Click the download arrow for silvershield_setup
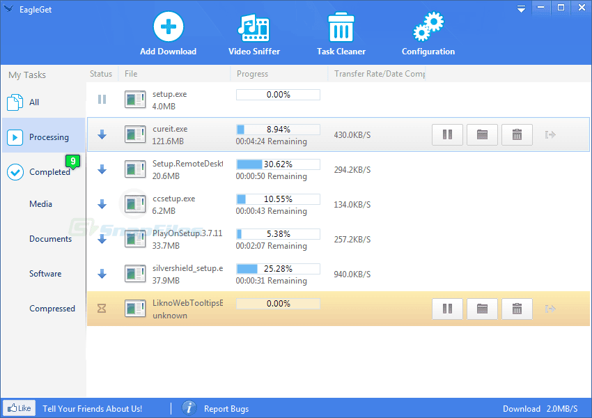Image resolution: width=592 pixels, height=418 pixels. pyautogui.click(x=102, y=274)
